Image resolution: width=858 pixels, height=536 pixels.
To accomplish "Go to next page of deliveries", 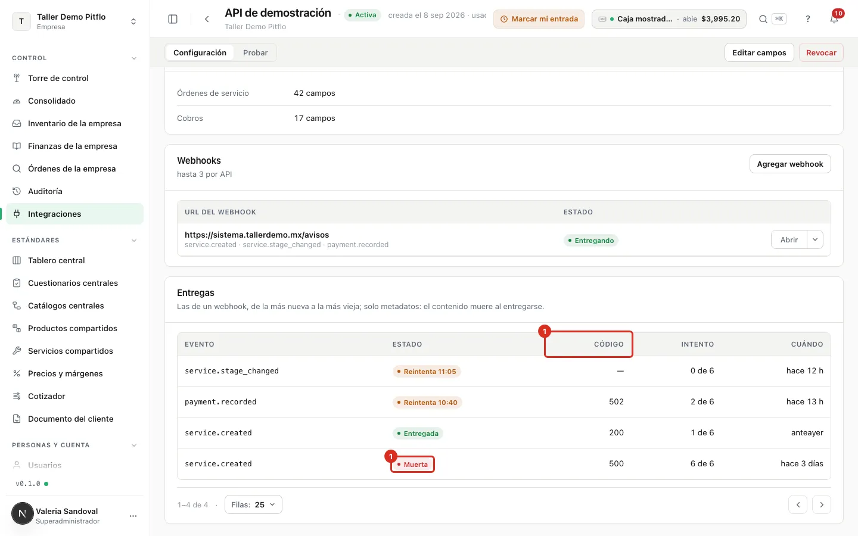I will pyautogui.click(x=822, y=504).
